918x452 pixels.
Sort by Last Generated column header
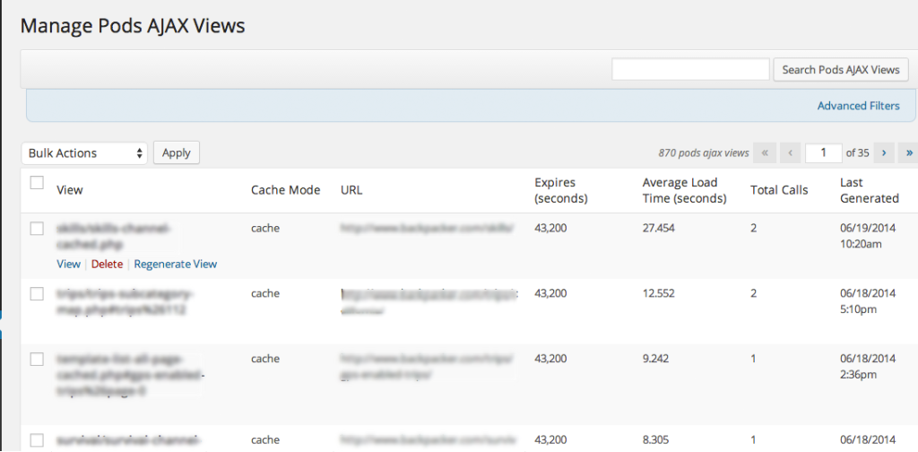[x=870, y=190]
